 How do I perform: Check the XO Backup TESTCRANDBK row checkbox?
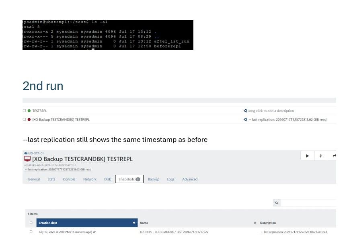click(24, 119)
